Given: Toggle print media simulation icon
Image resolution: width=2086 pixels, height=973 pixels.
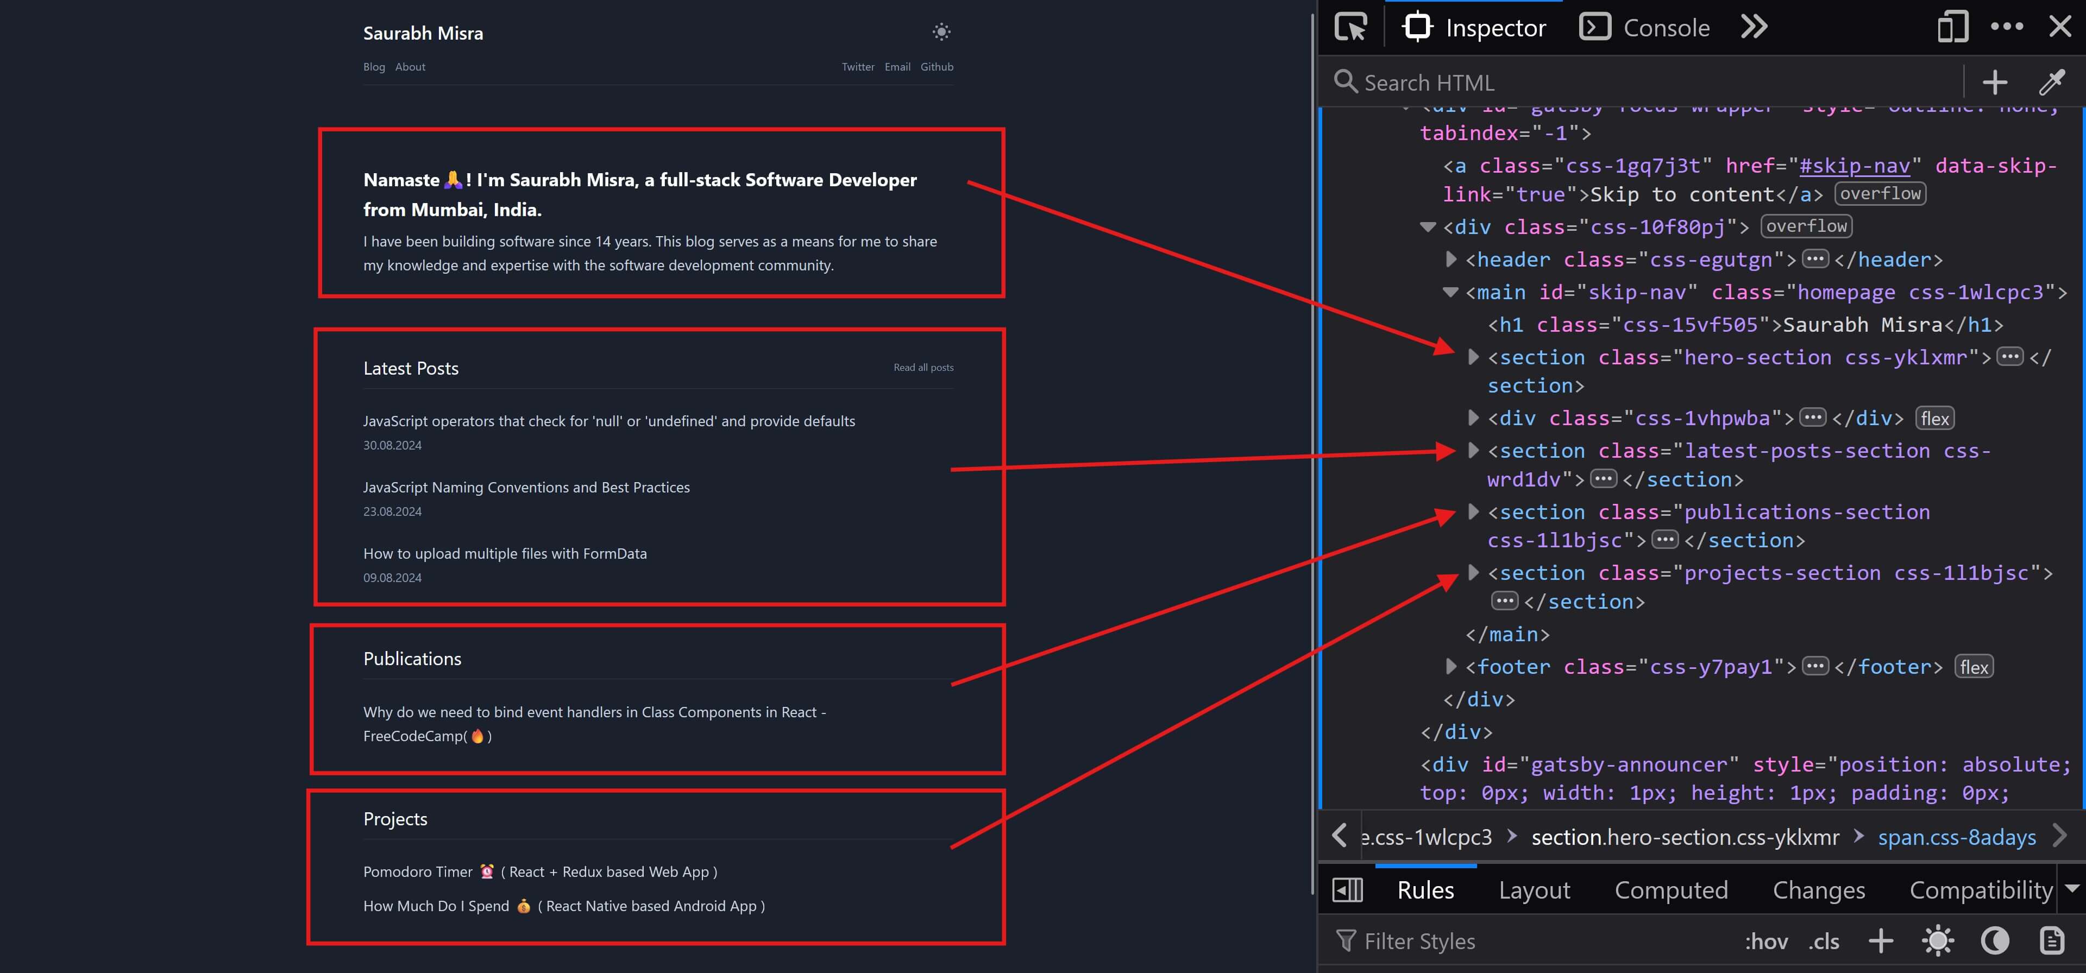Looking at the screenshot, I should 2051,940.
